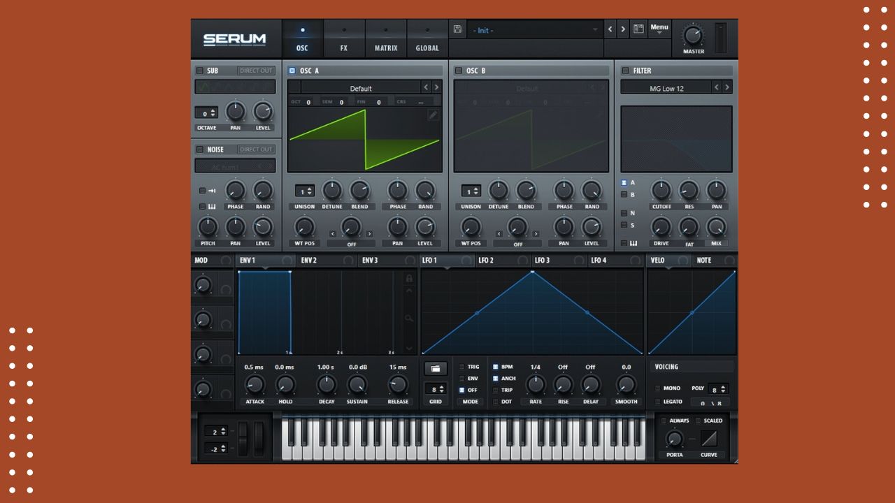Select next OSC A wavetable arrow
The width and height of the screenshot is (895, 503).
436,87
